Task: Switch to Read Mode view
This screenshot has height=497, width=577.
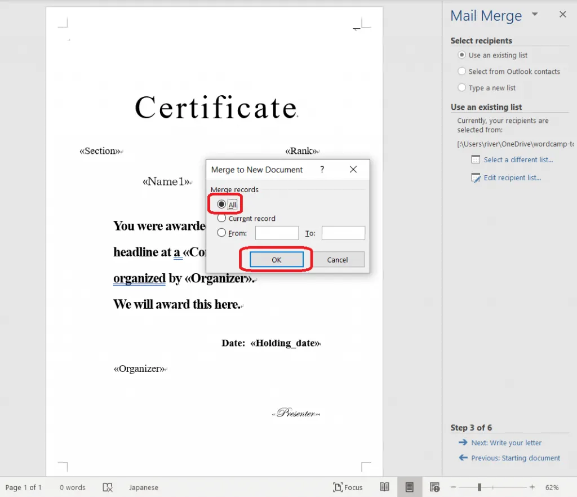Action: tap(384, 487)
